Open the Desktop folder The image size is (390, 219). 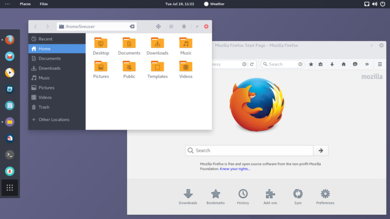101,46
